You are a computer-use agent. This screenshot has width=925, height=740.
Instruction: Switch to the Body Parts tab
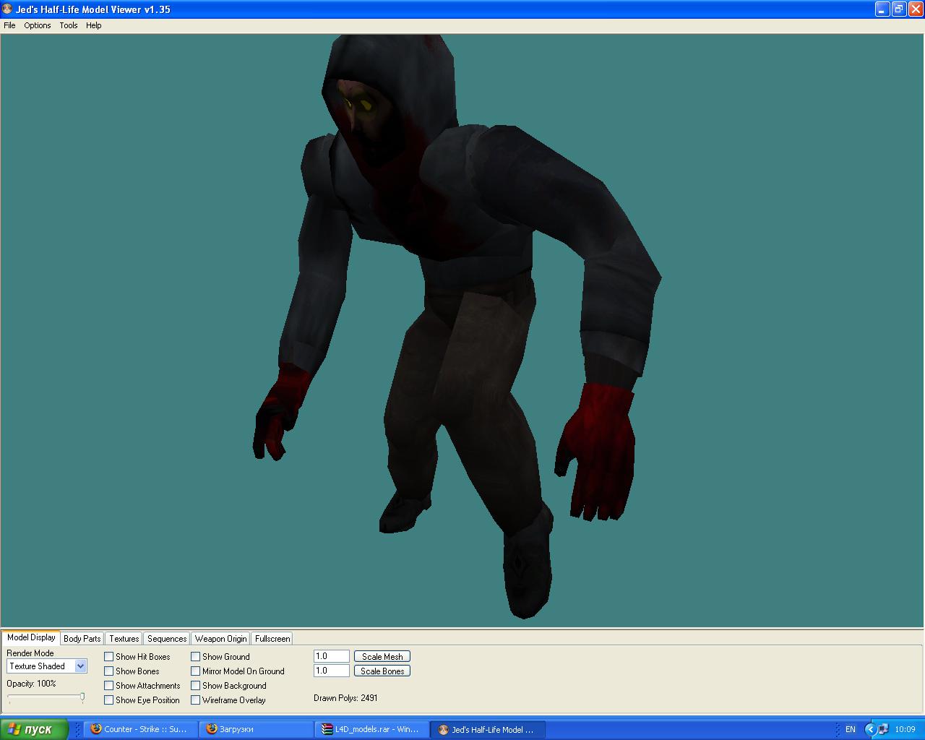(82, 639)
